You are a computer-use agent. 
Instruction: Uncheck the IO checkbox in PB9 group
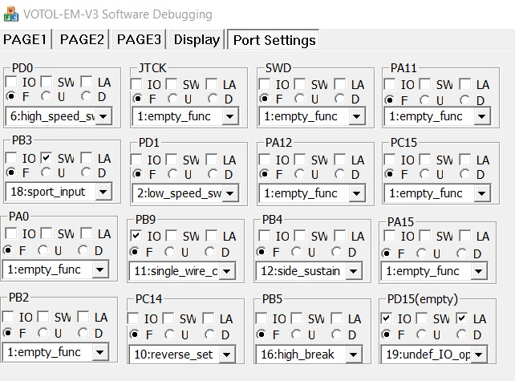[136, 236]
